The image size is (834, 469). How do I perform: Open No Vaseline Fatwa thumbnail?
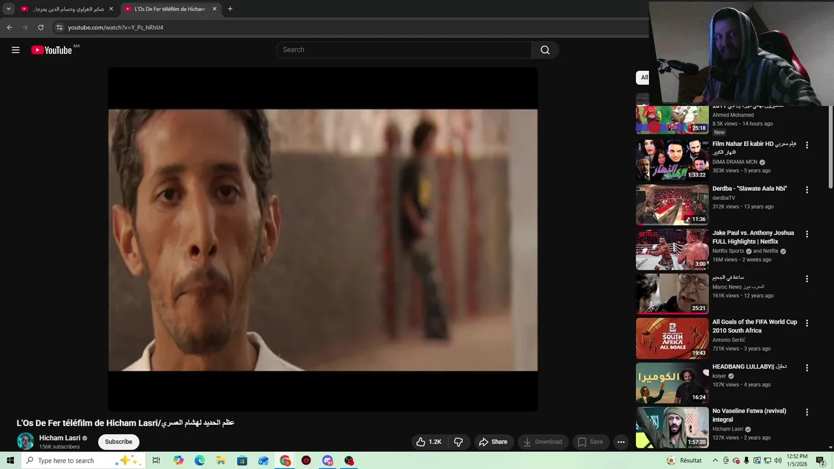(x=672, y=427)
